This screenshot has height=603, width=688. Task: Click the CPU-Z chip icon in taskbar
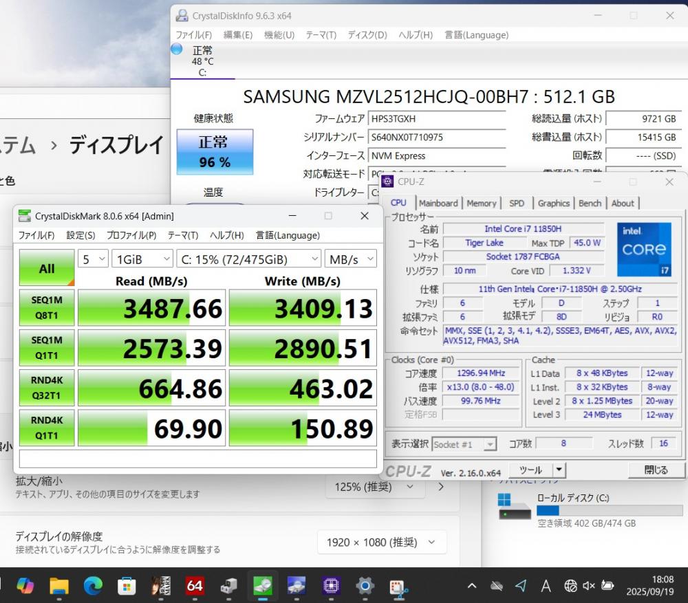332,585
